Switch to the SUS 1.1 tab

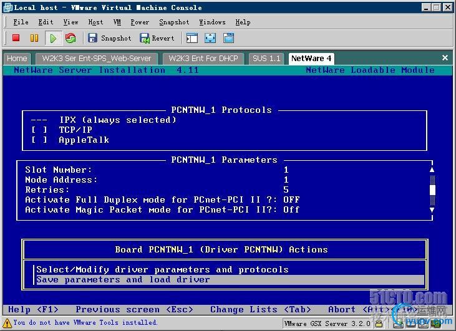(x=266, y=59)
